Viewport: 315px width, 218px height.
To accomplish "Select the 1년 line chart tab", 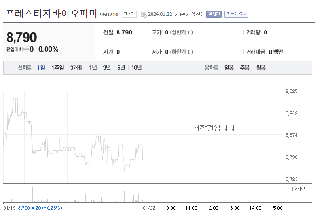I will click(93, 68).
